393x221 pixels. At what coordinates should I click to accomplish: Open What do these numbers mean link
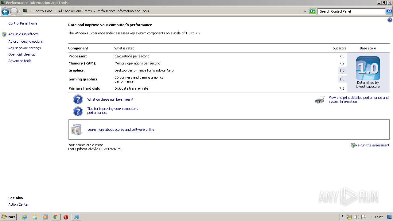pyautogui.click(x=110, y=99)
